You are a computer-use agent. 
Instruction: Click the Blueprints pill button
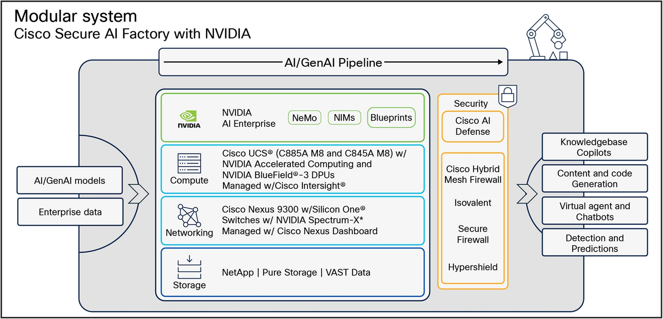point(391,118)
